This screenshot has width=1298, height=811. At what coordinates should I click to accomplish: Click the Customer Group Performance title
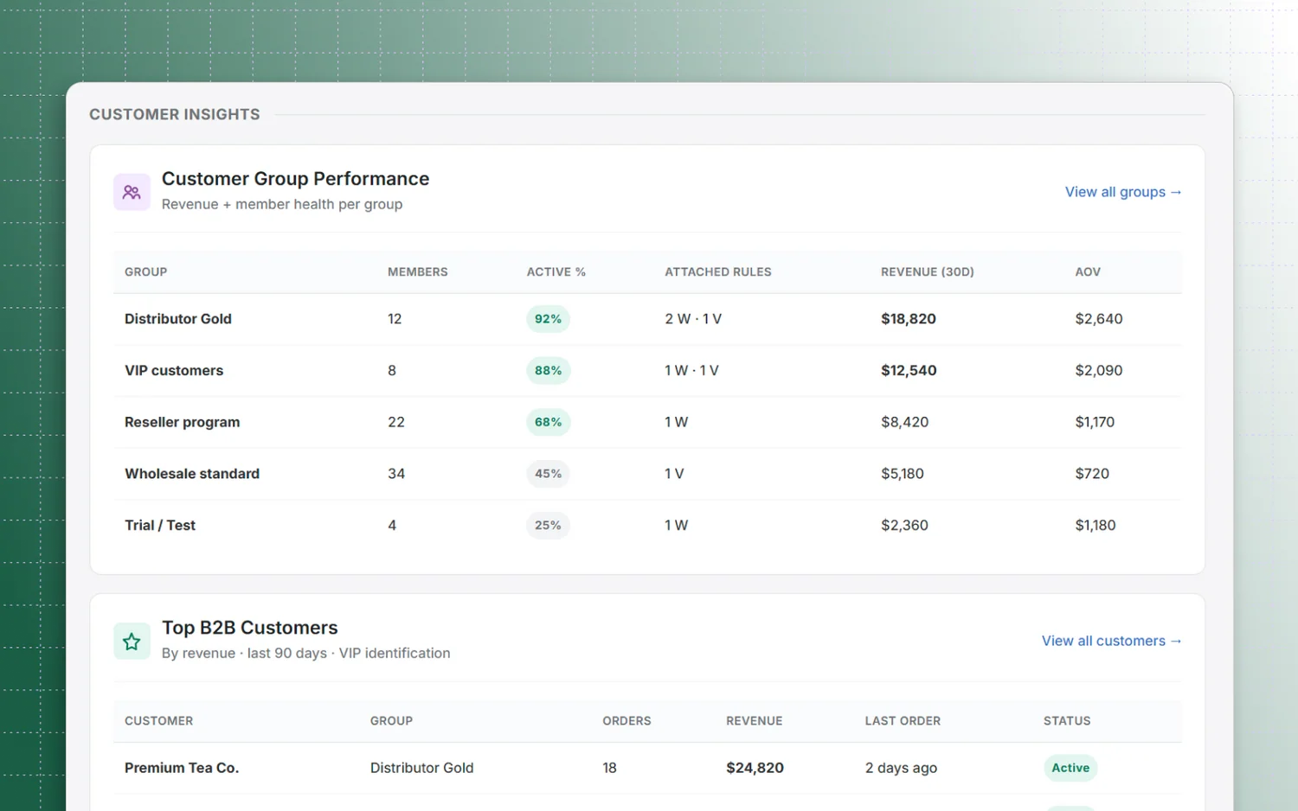(x=295, y=179)
